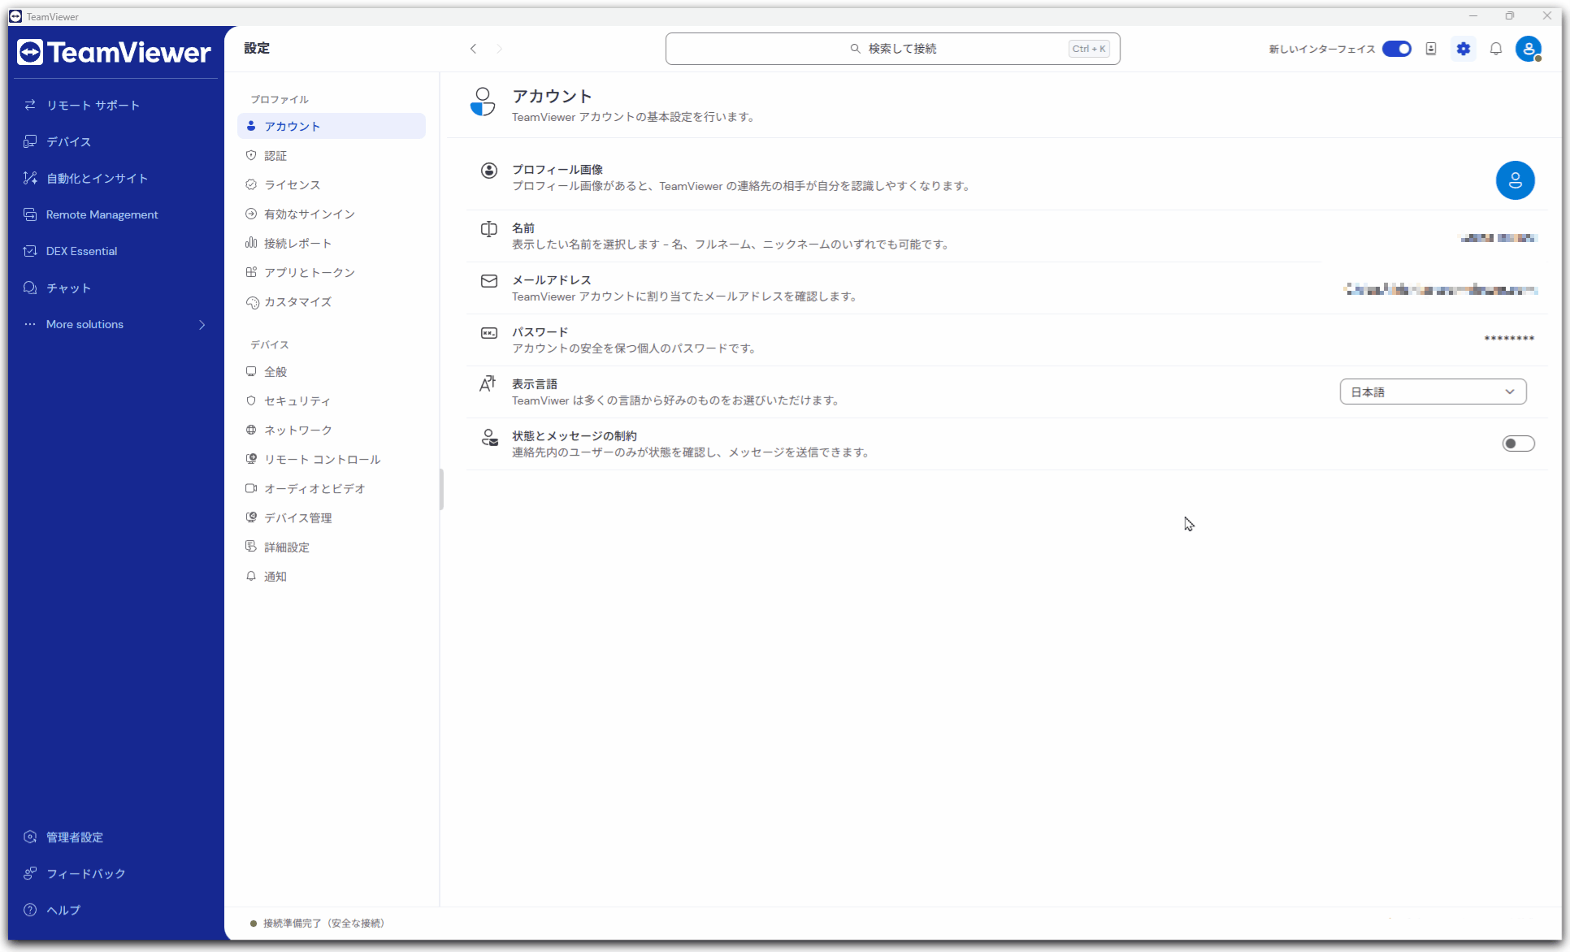Open Remote Management in the sidebar
The image size is (1570, 952).
[102, 214]
